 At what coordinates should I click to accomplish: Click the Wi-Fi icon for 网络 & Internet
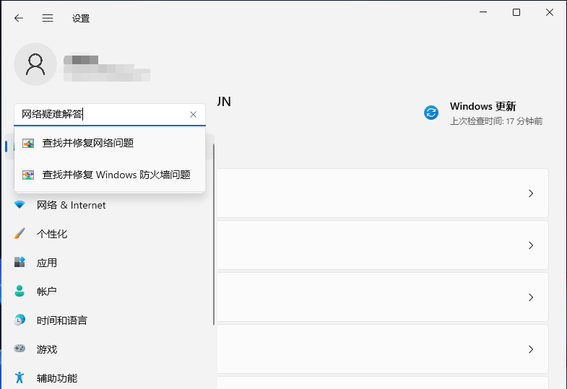20,205
